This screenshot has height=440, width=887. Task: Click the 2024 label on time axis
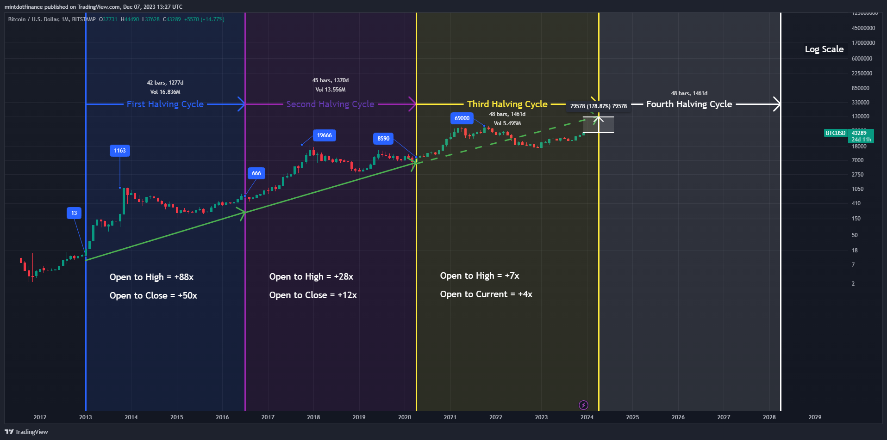[587, 417]
